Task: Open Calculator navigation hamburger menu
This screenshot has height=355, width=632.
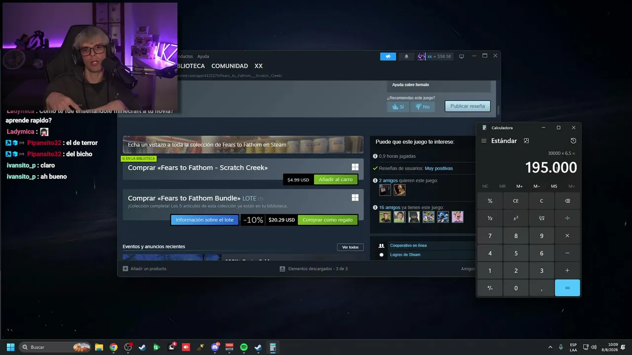Action: point(484,141)
